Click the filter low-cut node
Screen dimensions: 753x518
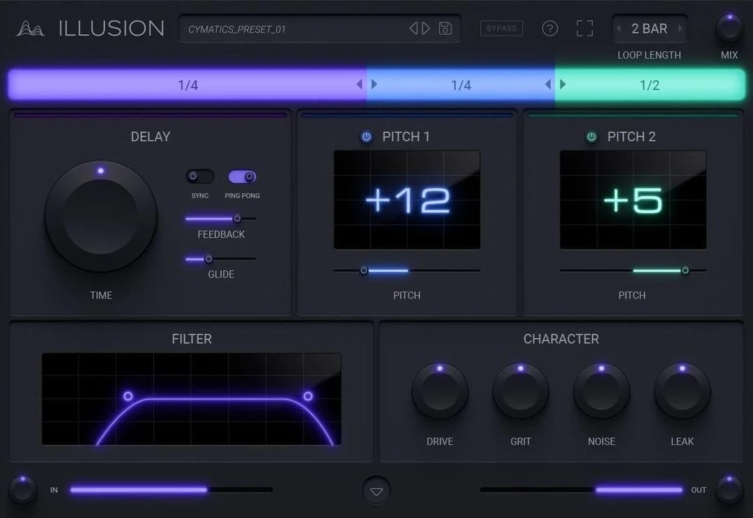coord(128,396)
